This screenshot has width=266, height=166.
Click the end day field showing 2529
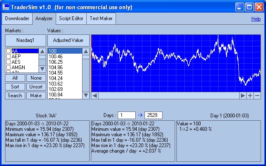point(153,115)
